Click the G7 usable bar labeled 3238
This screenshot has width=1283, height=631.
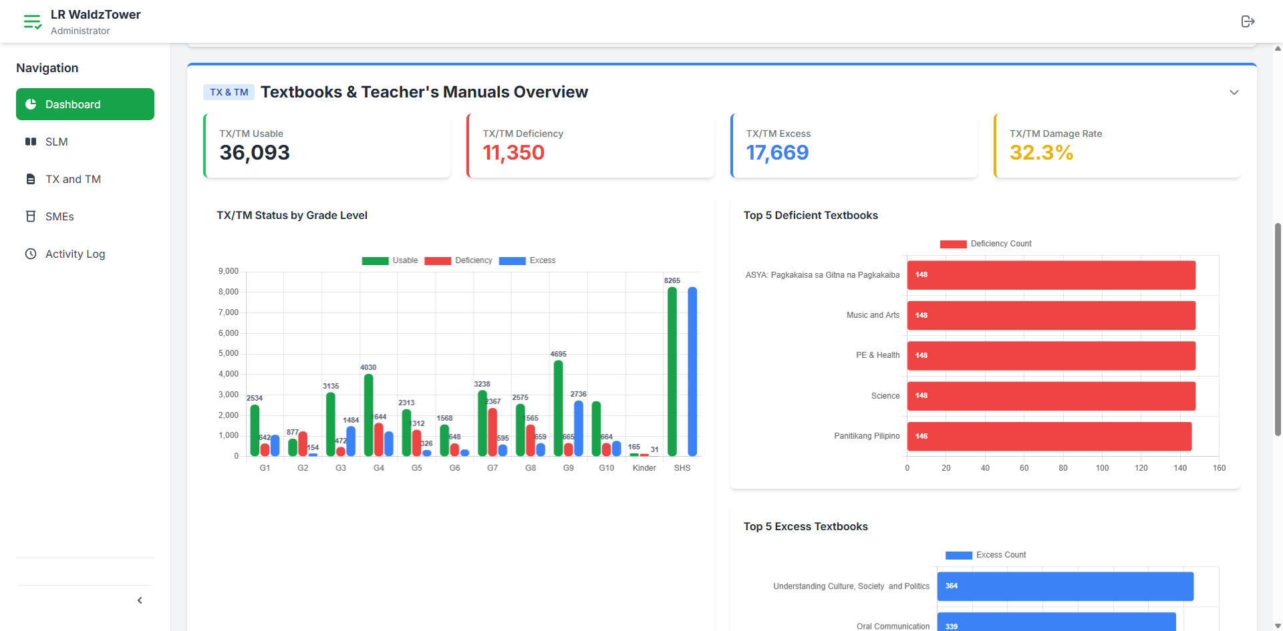[482, 423]
